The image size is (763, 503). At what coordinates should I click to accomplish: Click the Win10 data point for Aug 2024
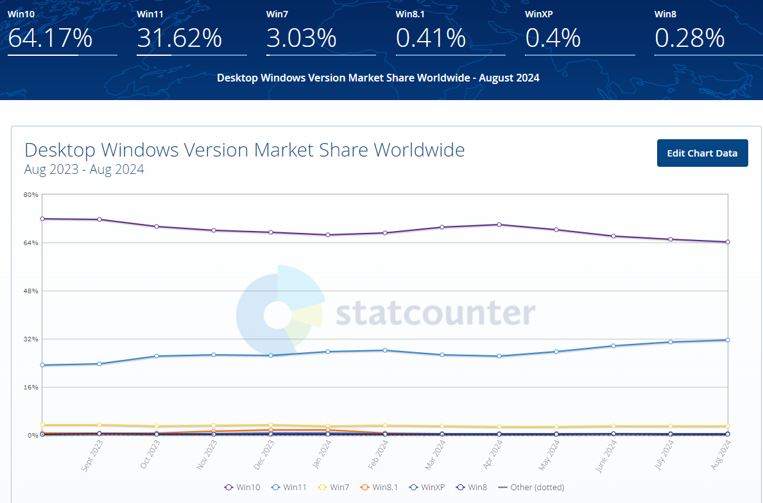(x=728, y=242)
